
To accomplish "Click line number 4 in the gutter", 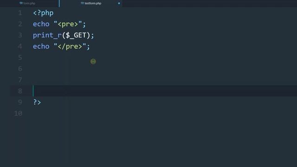I will [20, 46].
